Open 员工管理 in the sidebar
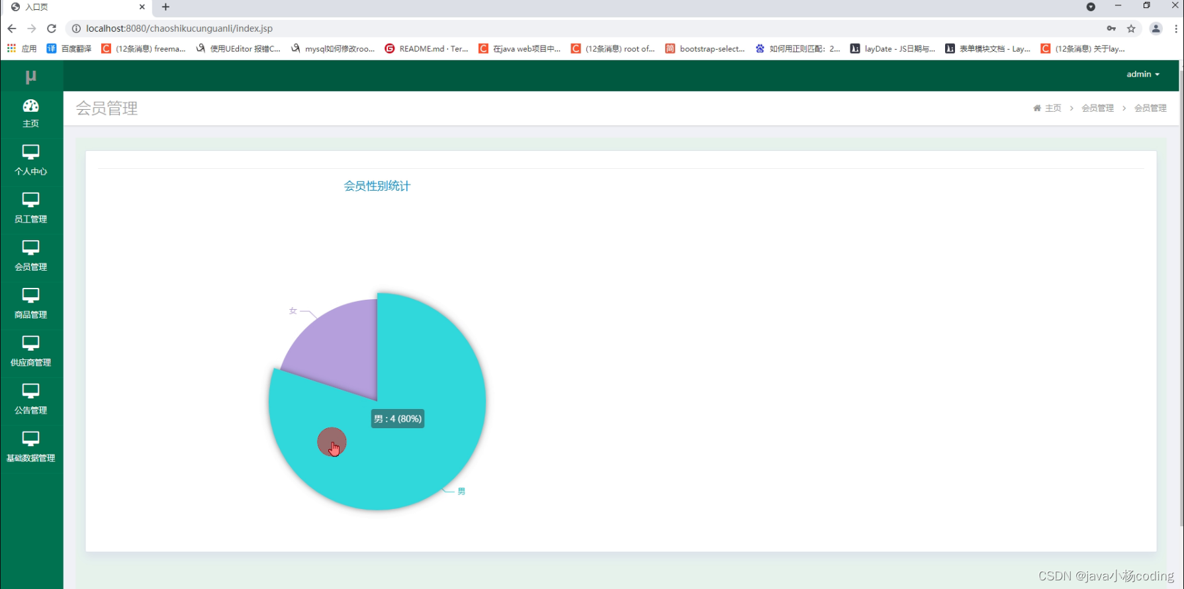 31,208
